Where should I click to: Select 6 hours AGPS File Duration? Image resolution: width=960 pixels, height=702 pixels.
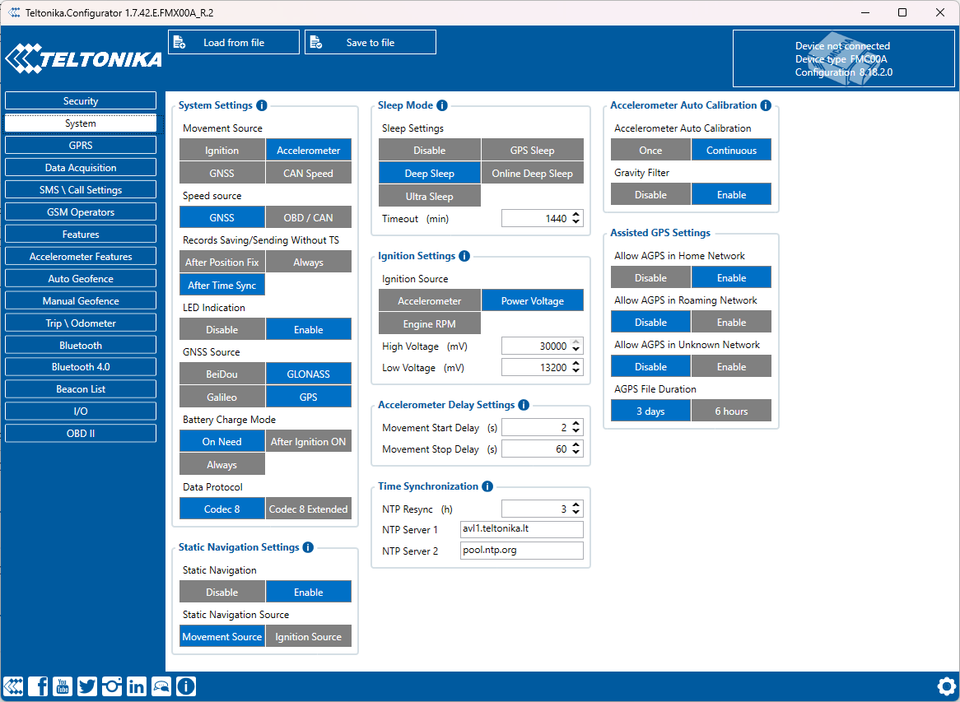(x=731, y=411)
